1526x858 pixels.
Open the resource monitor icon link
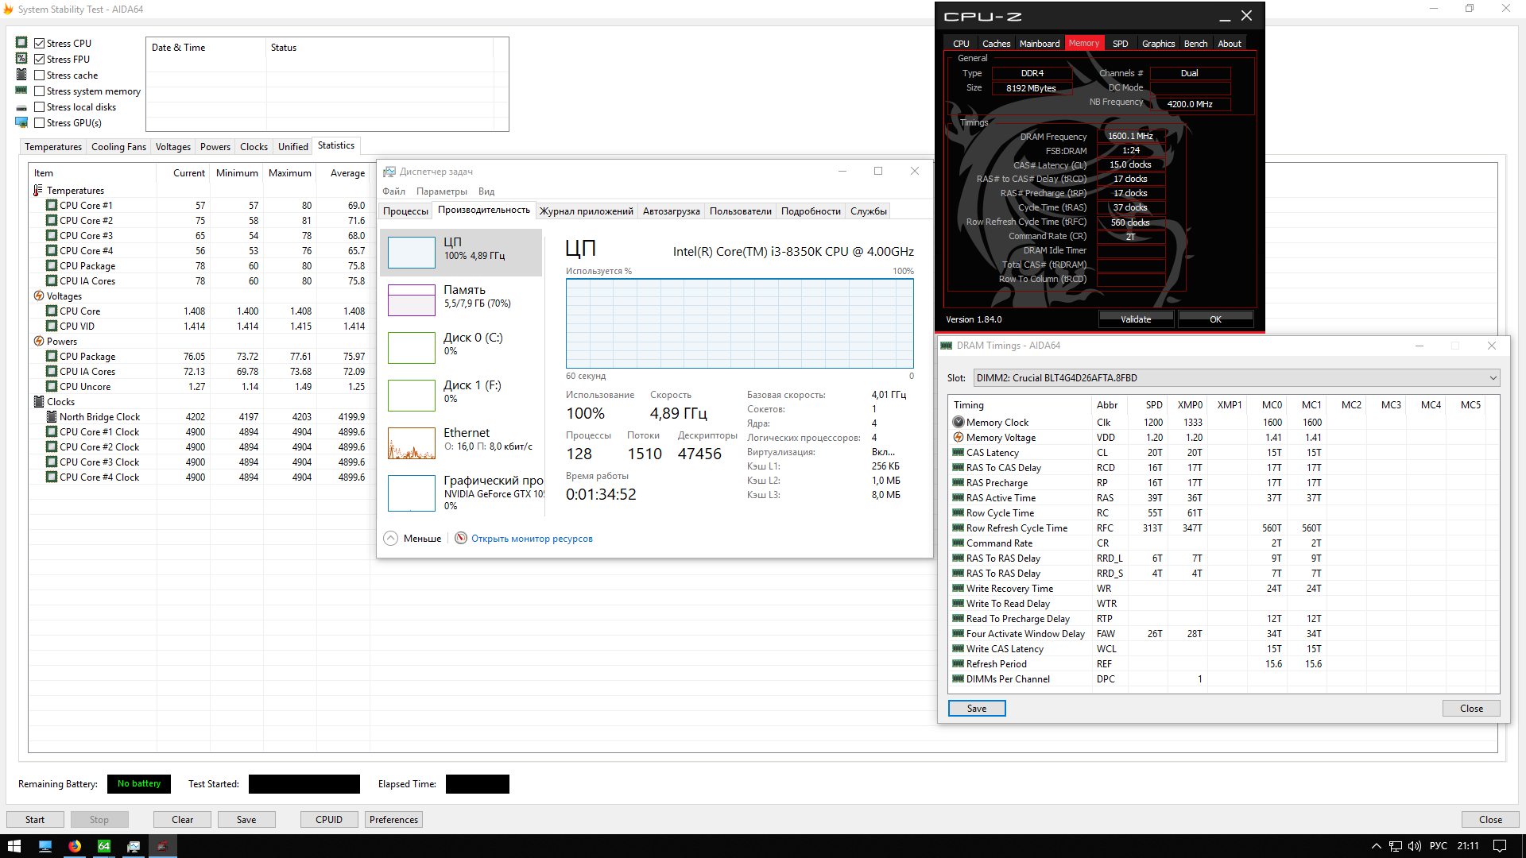(x=461, y=538)
